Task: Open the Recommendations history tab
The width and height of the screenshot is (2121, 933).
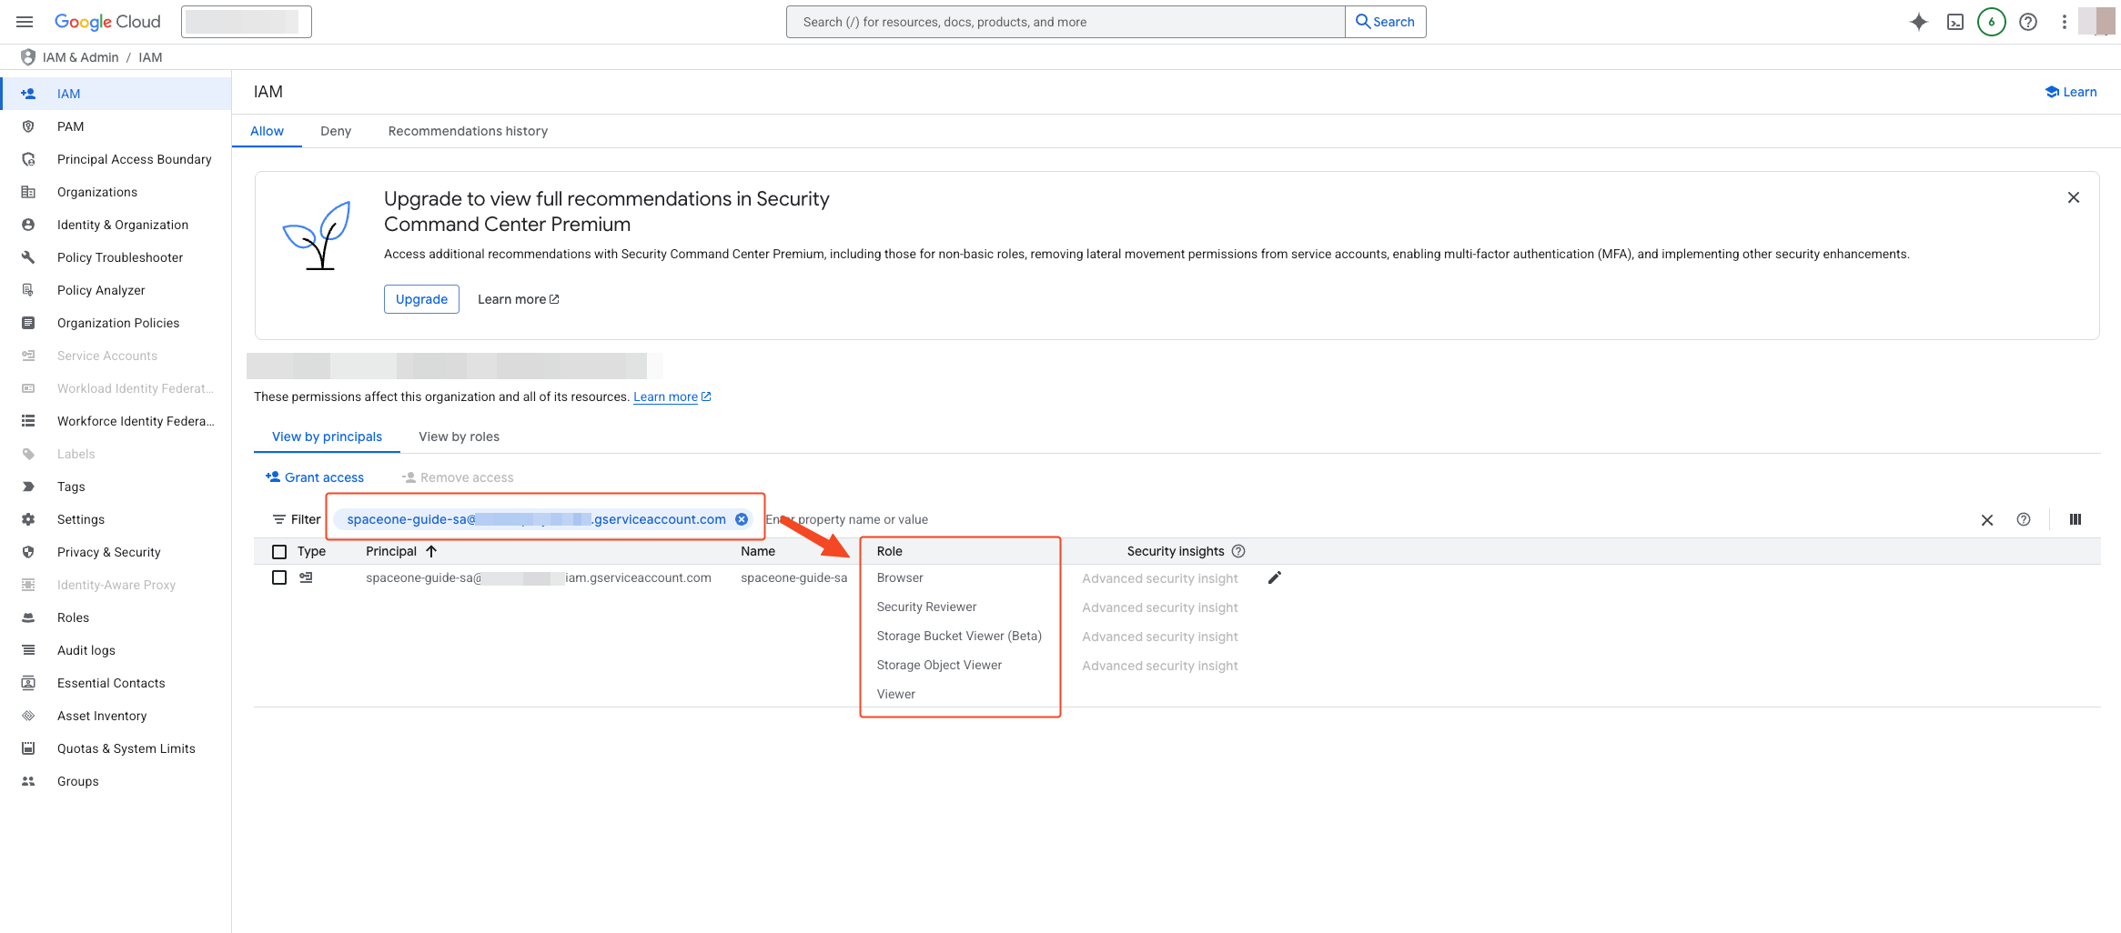Action: (468, 131)
